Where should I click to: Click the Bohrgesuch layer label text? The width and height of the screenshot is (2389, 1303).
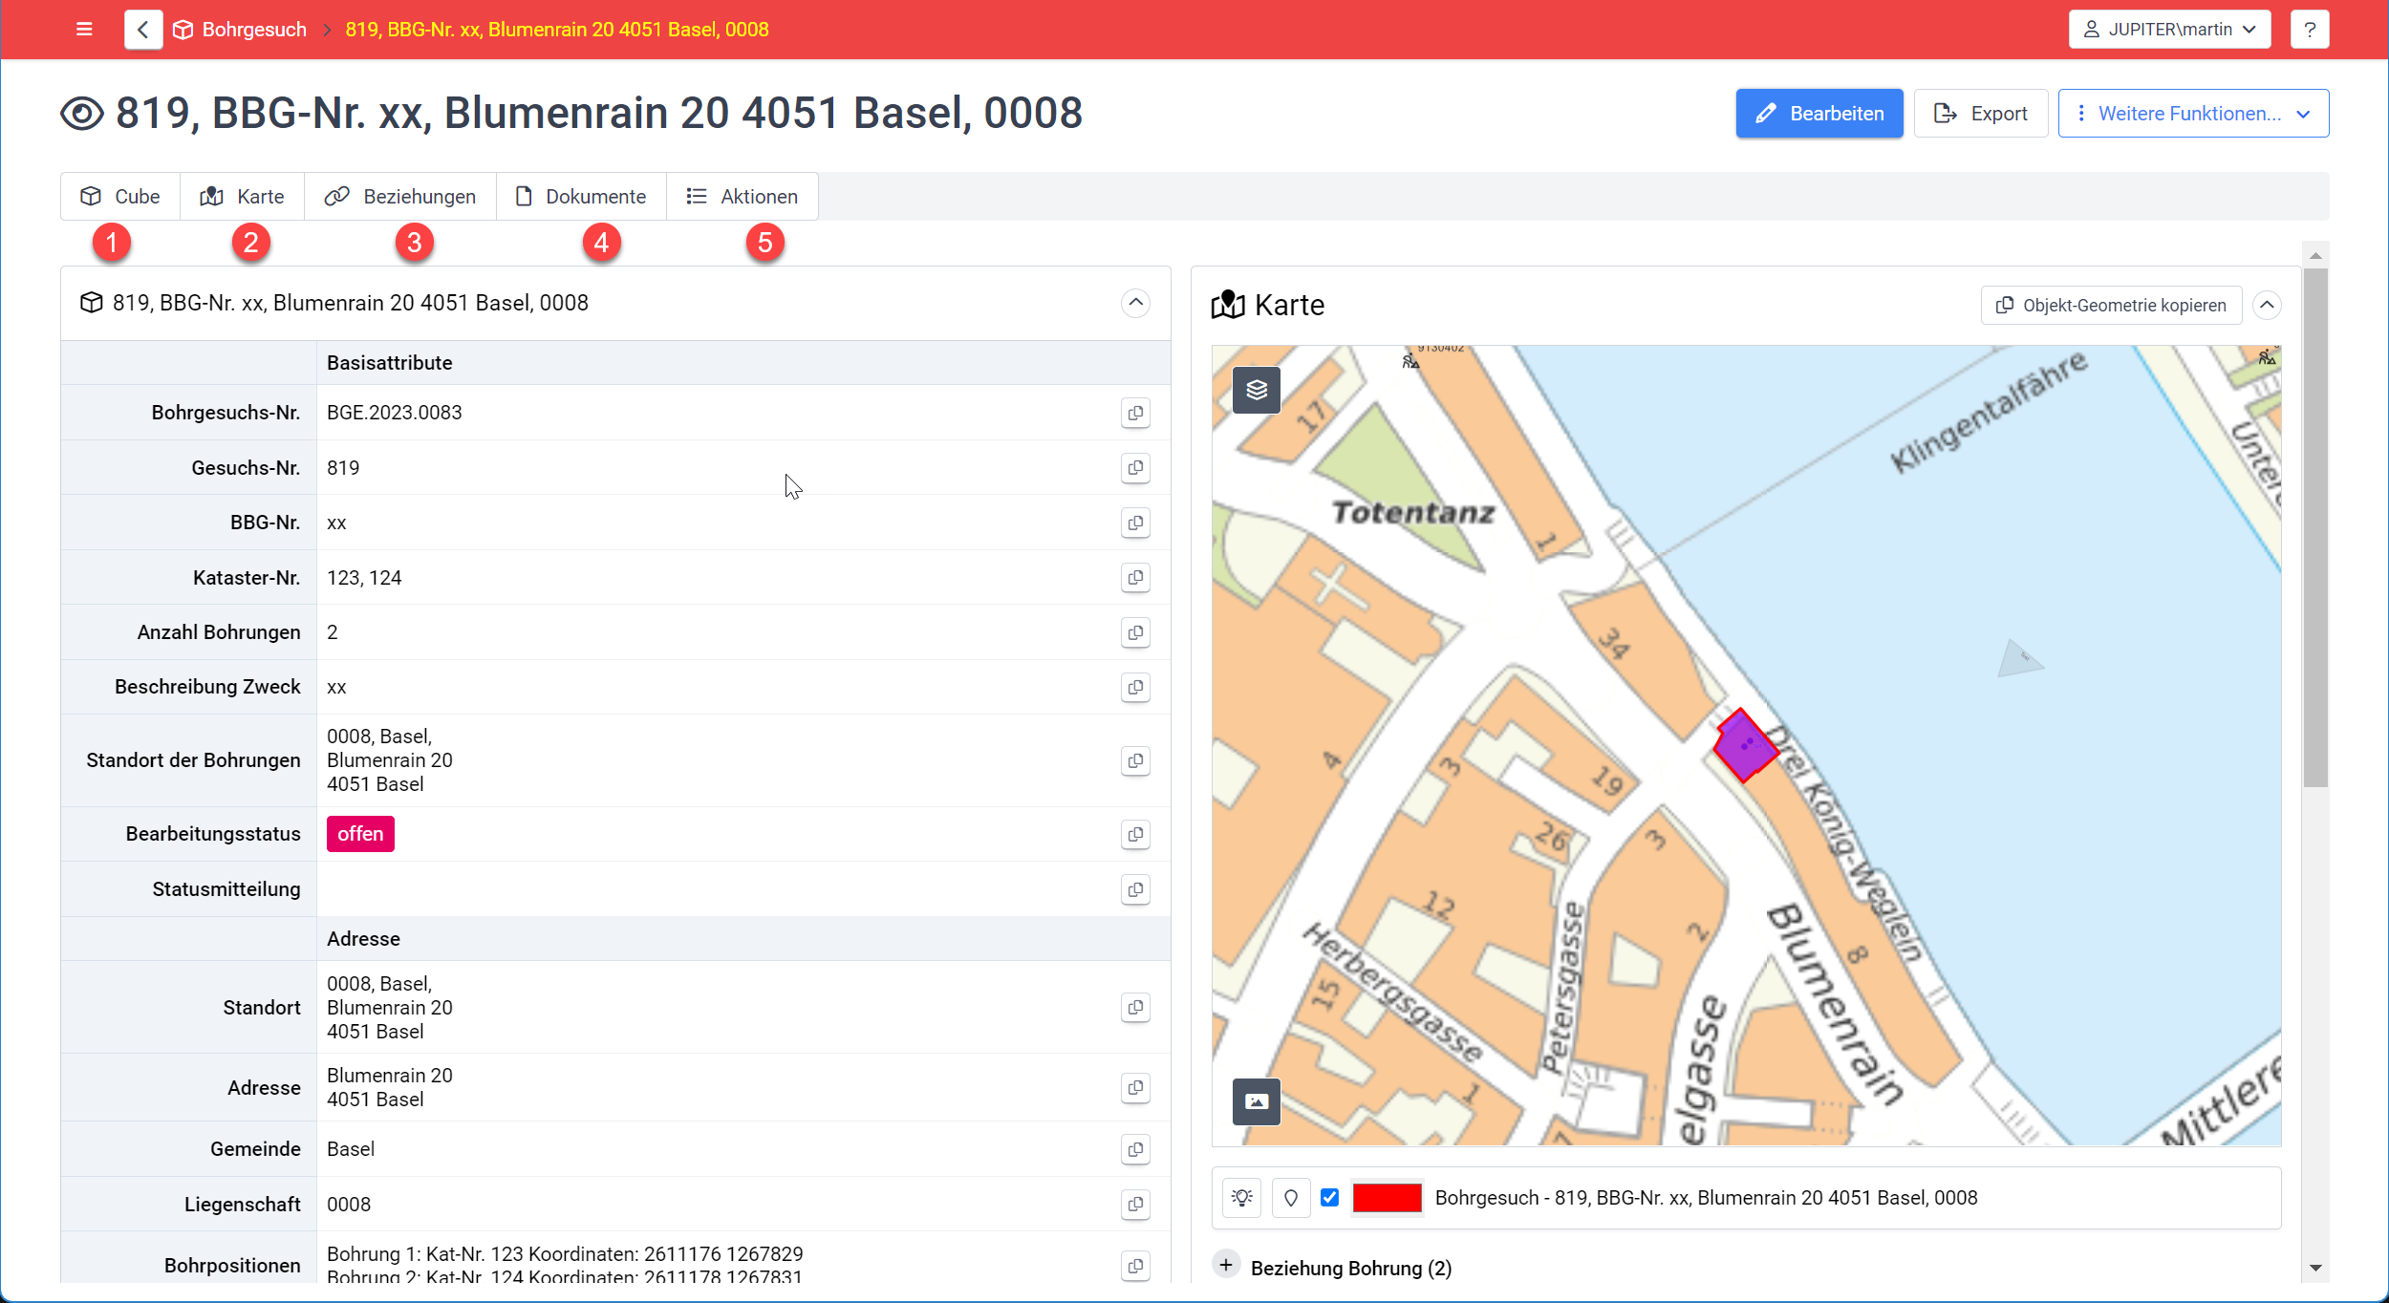pos(1707,1198)
